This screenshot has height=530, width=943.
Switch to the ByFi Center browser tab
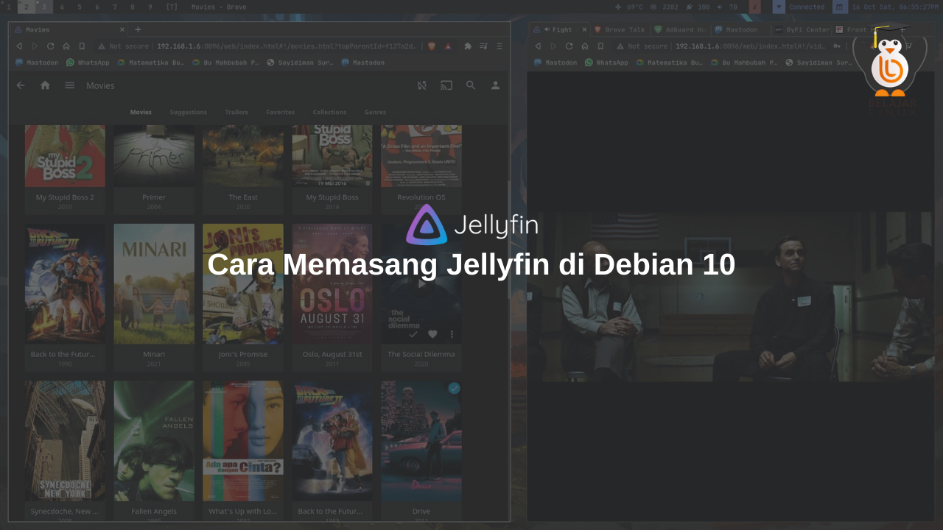(802, 29)
